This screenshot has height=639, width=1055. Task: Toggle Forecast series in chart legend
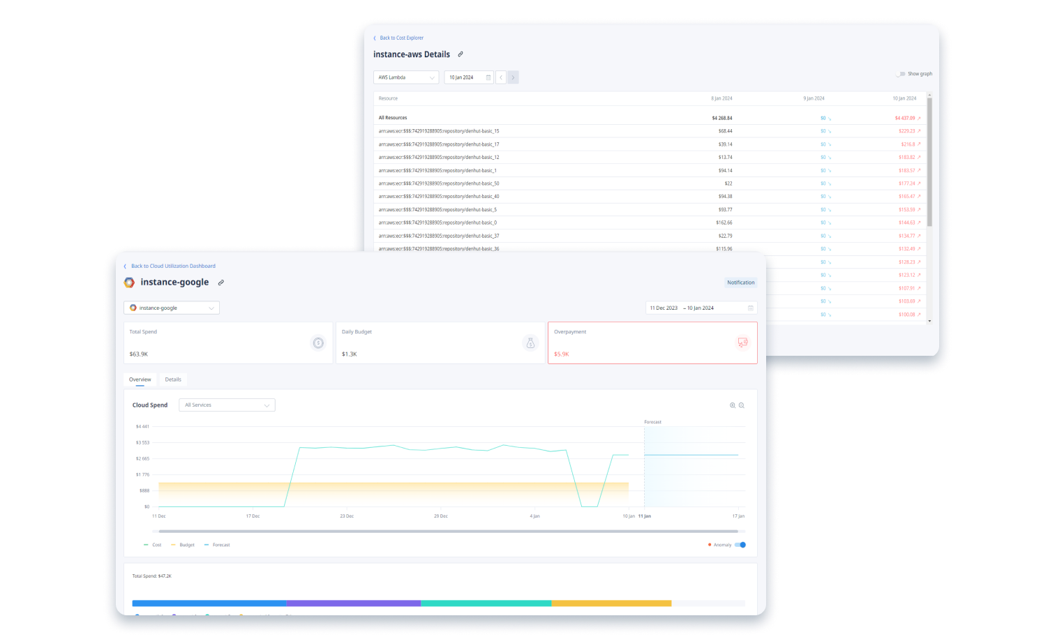pyautogui.click(x=217, y=545)
